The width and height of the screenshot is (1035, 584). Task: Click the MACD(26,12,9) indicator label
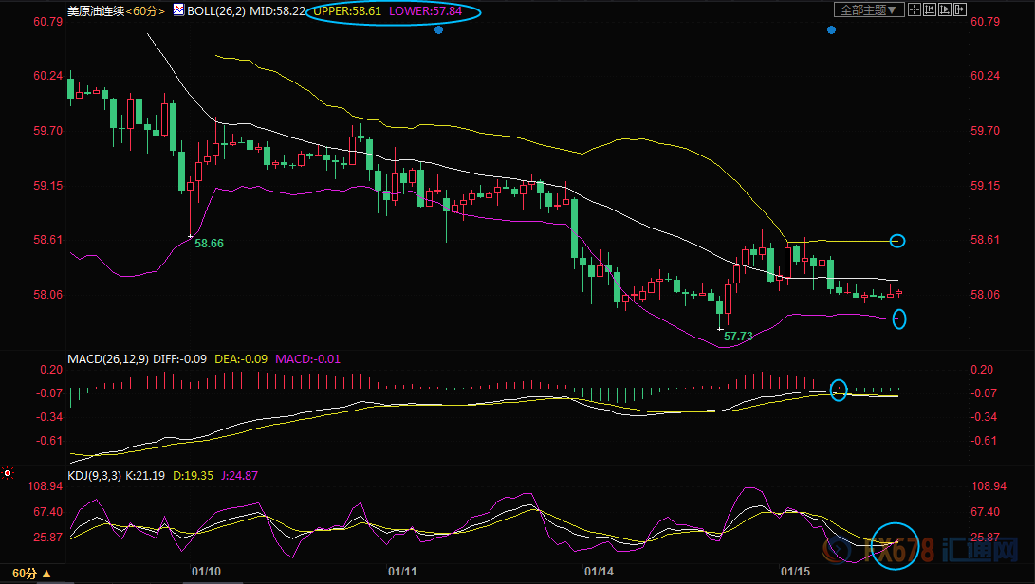pyautogui.click(x=107, y=359)
